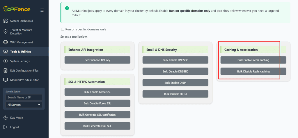Click Set Enhance API Key button
The height and width of the screenshot is (138, 298).
[97, 60]
